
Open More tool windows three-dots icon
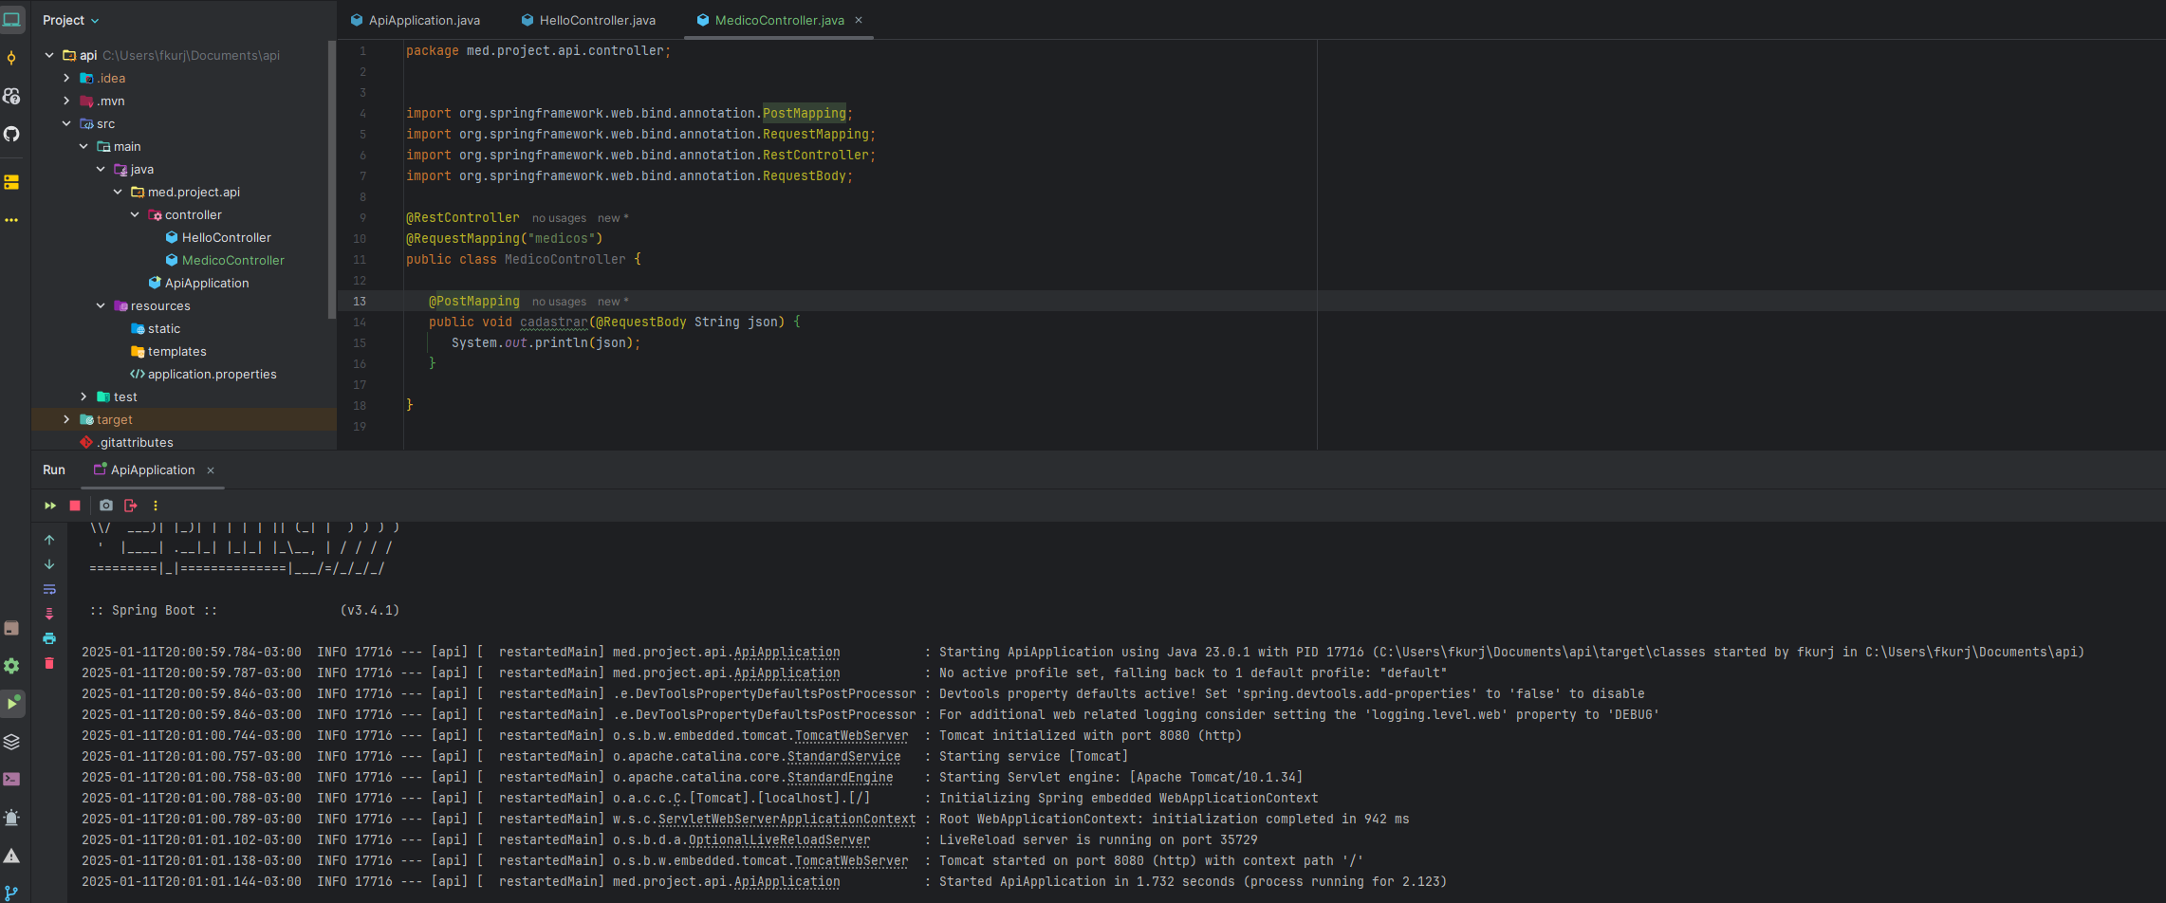click(11, 220)
